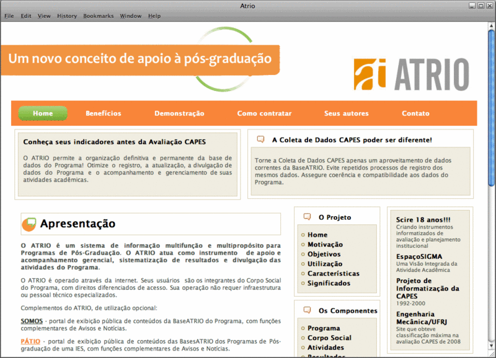Open the Contato navigation item

click(x=415, y=113)
